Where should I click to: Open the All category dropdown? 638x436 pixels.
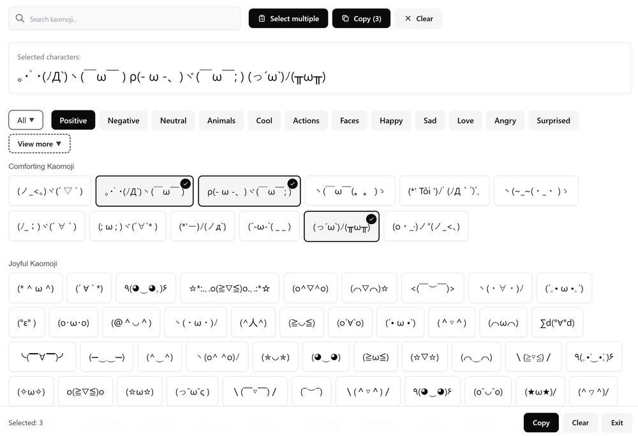pyautogui.click(x=26, y=120)
